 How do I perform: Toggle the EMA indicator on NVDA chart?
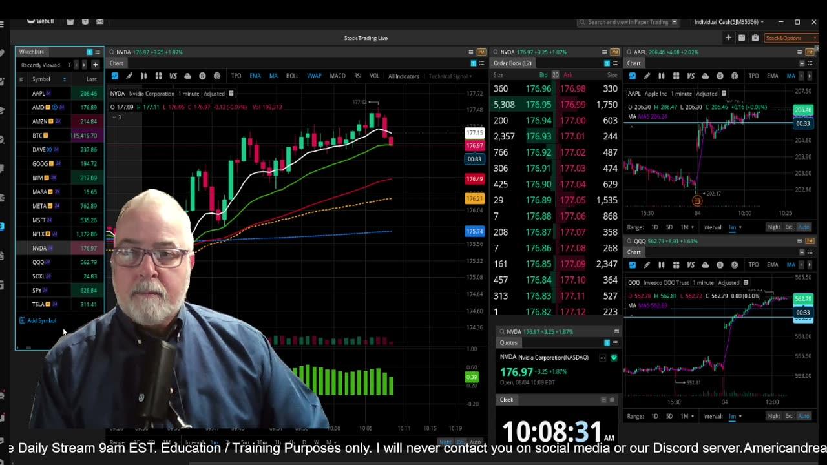(x=255, y=76)
